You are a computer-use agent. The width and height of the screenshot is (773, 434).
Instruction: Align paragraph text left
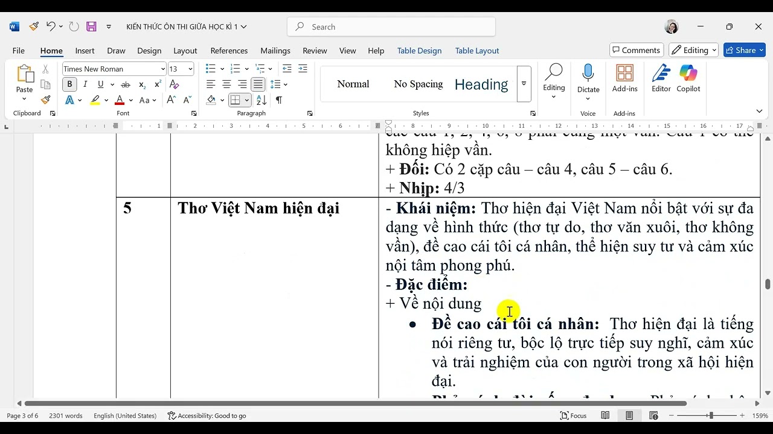pos(211,84)
